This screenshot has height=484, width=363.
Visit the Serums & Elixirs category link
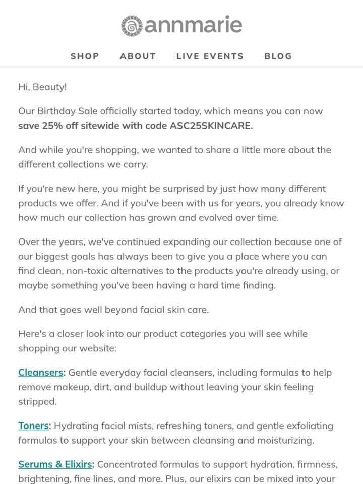[55, 464]
